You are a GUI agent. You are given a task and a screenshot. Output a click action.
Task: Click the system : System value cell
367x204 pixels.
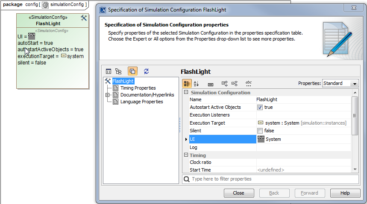304,123
